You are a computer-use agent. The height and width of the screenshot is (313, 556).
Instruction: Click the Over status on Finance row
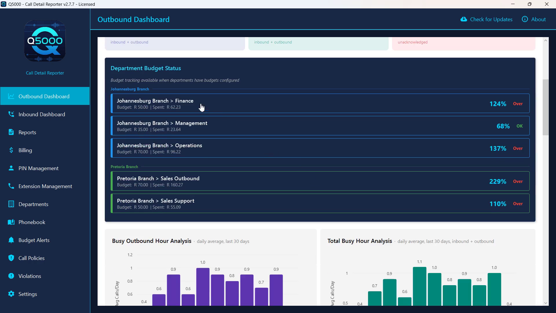point(518,104)
